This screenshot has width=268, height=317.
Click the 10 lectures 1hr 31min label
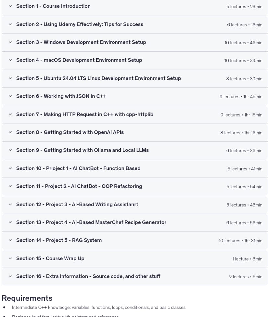(240, 241)
